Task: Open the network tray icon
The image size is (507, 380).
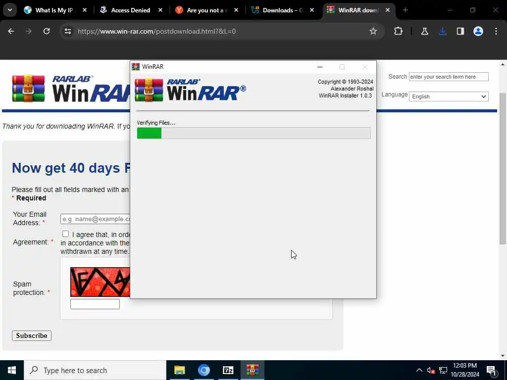Action: click(443, 370)
